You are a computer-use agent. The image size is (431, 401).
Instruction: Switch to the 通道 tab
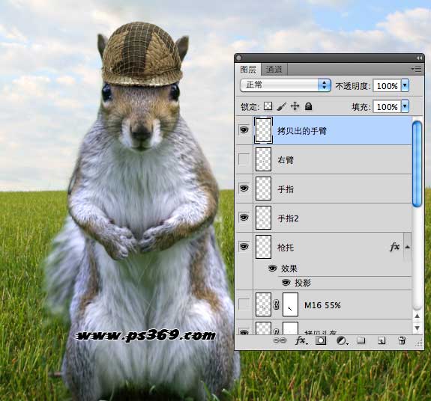tap(274, 70)
